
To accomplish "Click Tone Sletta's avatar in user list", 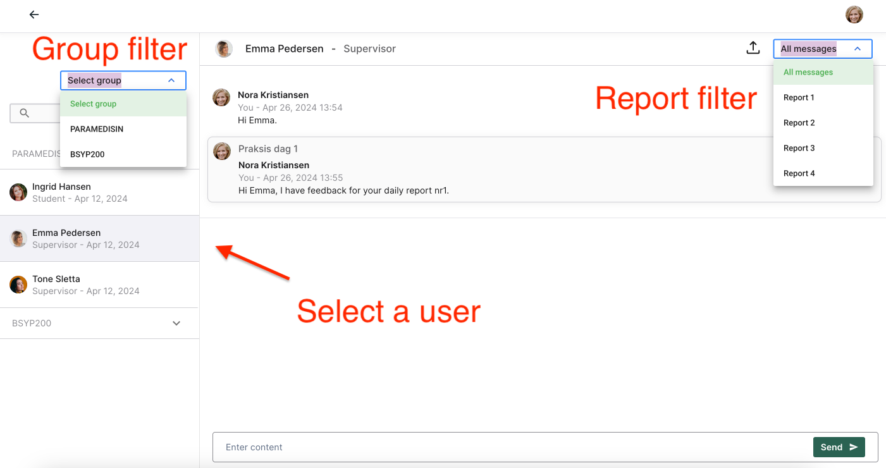I will [18, 285].
